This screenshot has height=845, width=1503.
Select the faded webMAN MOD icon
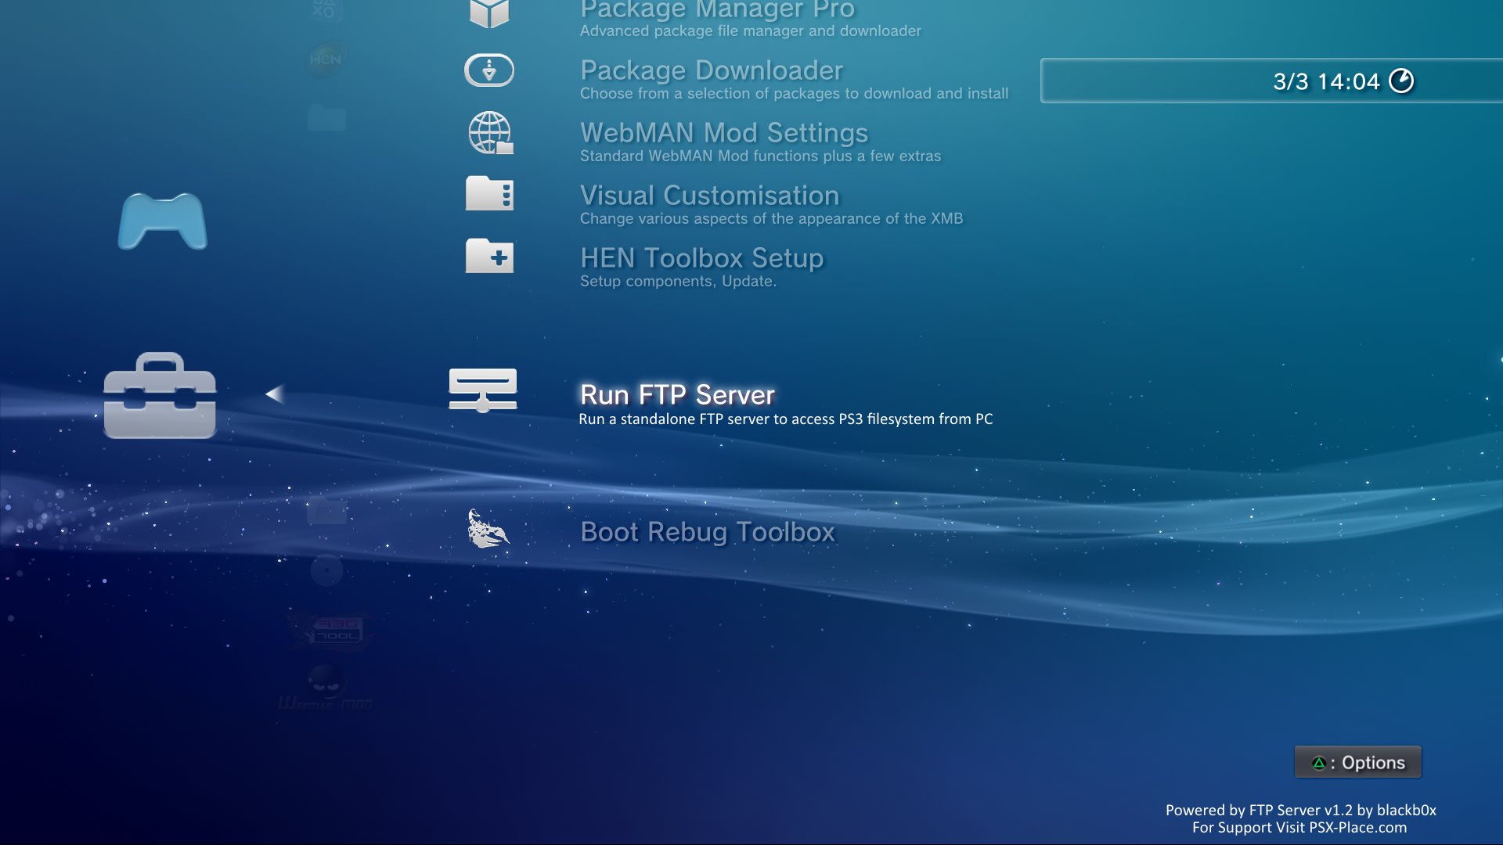coord(326,689)
